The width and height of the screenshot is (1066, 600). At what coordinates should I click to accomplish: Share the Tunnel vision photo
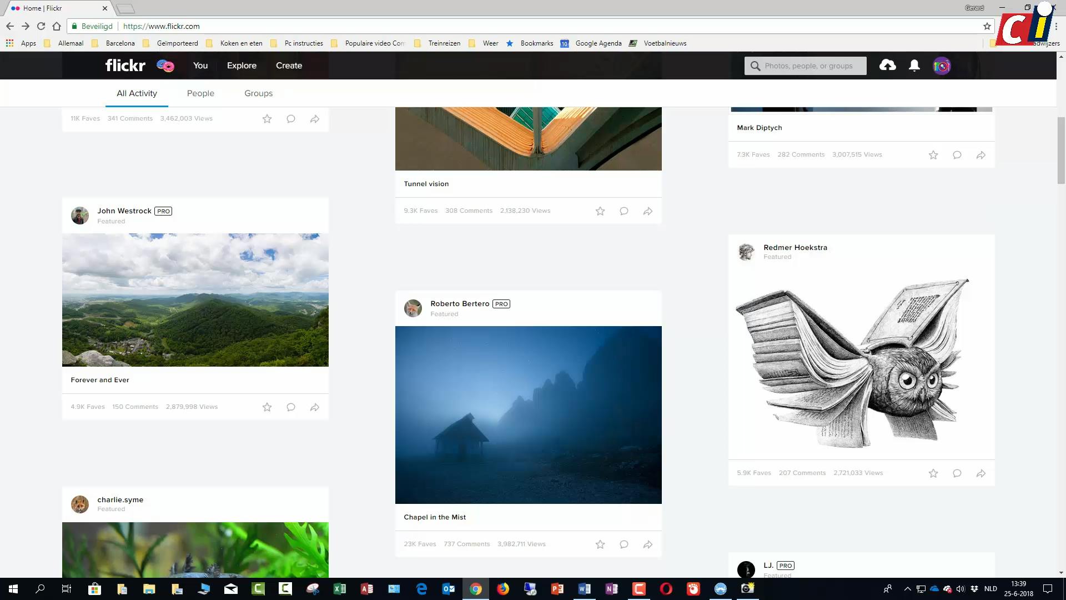pyautogui.click(x=648, y=211)
